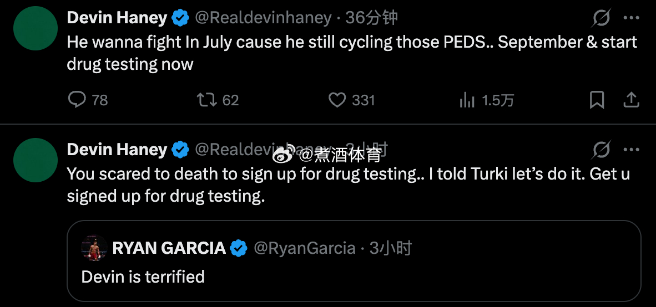Open Grok icon on first tweet
Screen dimensions: 656x307
click(601, 19)
